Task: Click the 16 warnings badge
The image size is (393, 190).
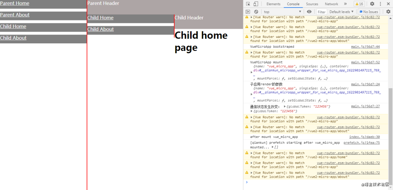Action: pos(359,4)
